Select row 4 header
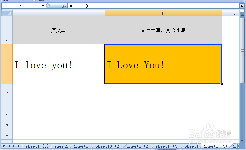Screen dimensions: 246x150 pos(7,101)
